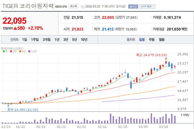Click the 거래량 volume legend
This screenshot has height=129, width=194.
(185, 115)
